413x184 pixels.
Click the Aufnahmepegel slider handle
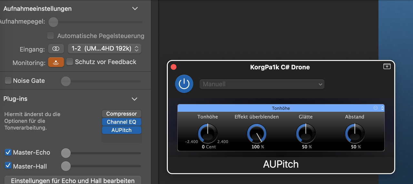(x=53, y=22)
